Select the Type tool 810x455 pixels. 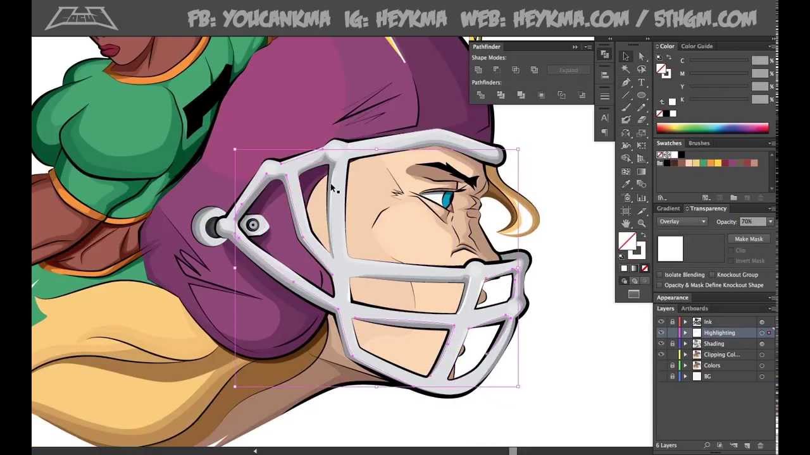tap(642, 83)
